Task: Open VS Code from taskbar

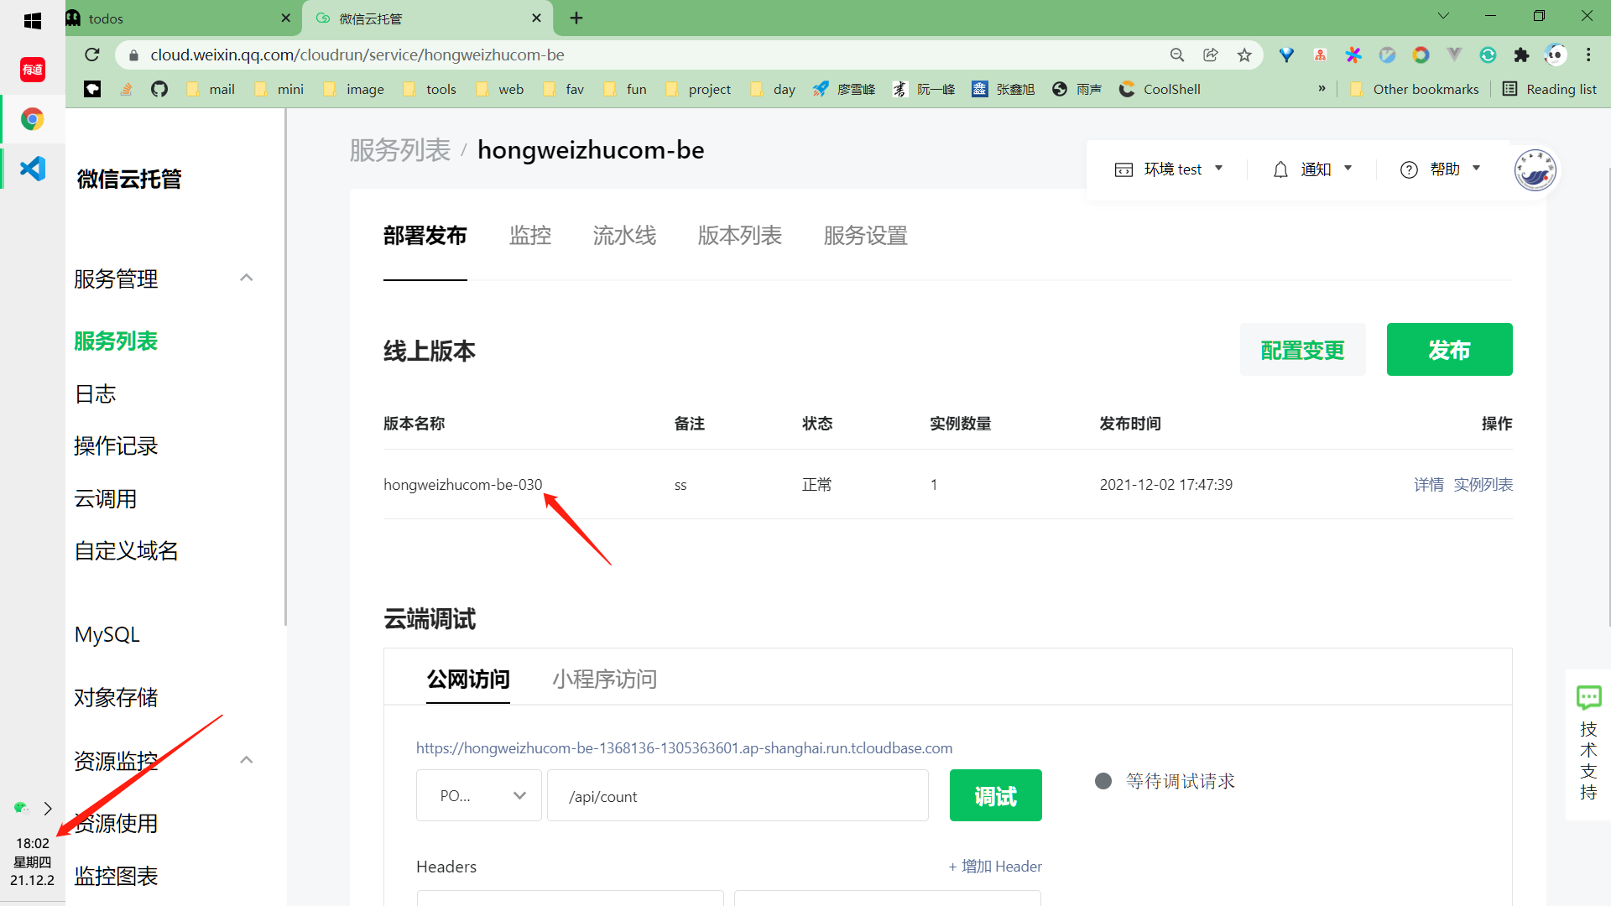Action: click(x=32, y=169)
